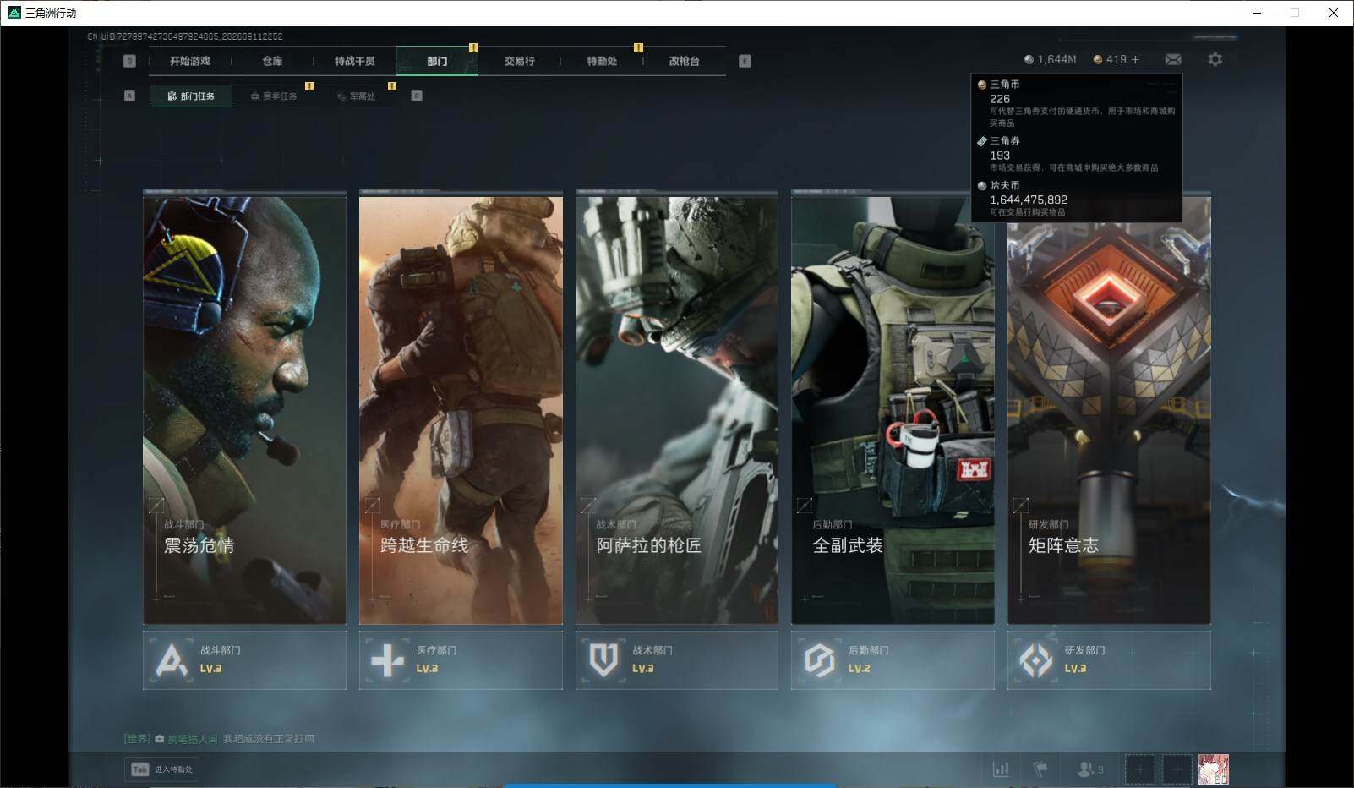Open the world chat message line
The width and height of the screenshot is (1354, 788).
(219, 739)
